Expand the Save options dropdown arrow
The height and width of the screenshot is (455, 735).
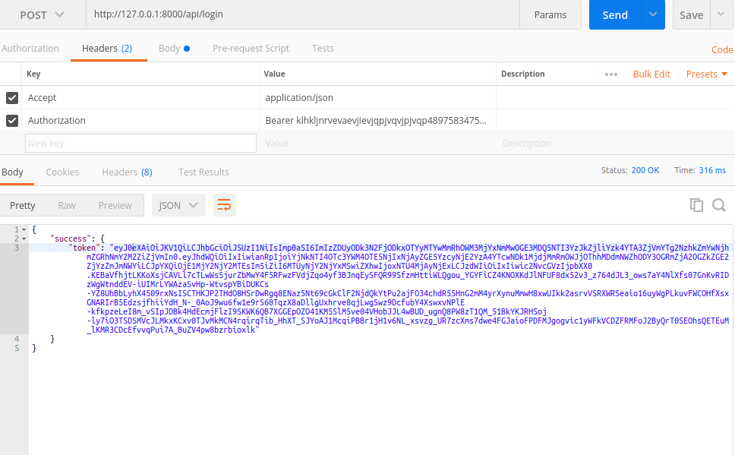[721, 14]
